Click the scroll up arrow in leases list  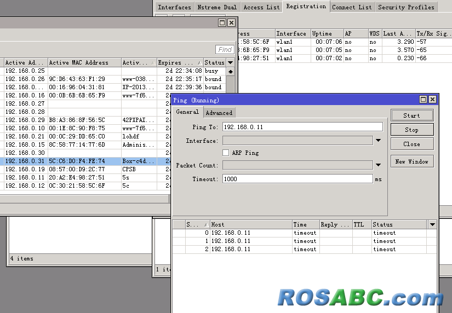(x=230, y=72)
